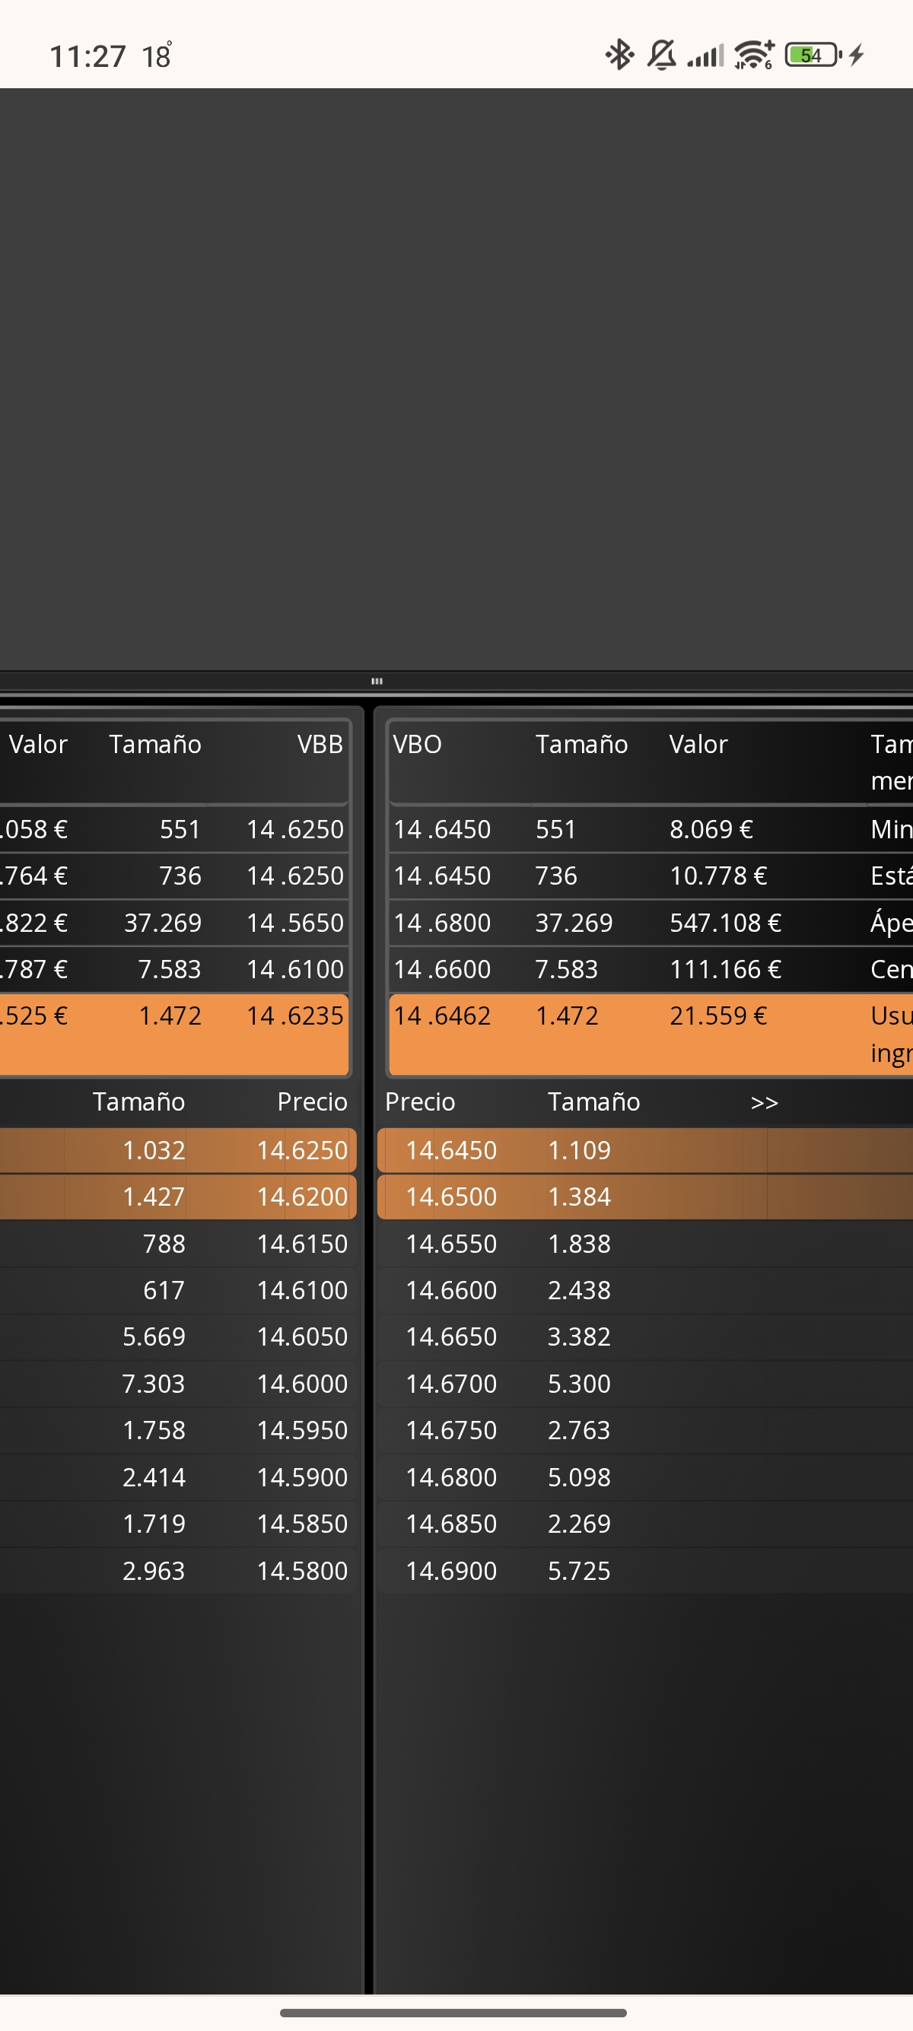913x2031 pixels.
Task: Select ask level price 14.6650
Action: click(x=451, y=1337)
